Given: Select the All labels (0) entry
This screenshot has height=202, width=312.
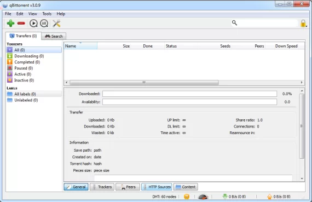Looking at the screenshot, I should (x=34, y=94).
